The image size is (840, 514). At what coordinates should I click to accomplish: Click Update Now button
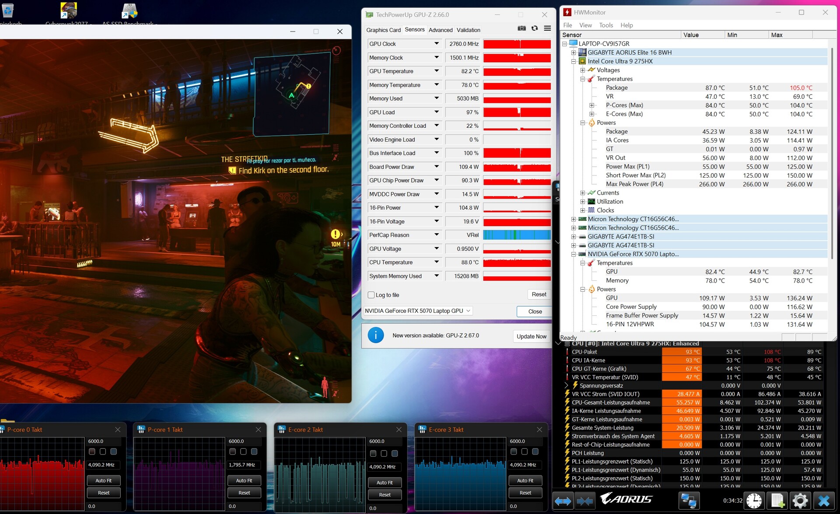[x=531, y=336]
